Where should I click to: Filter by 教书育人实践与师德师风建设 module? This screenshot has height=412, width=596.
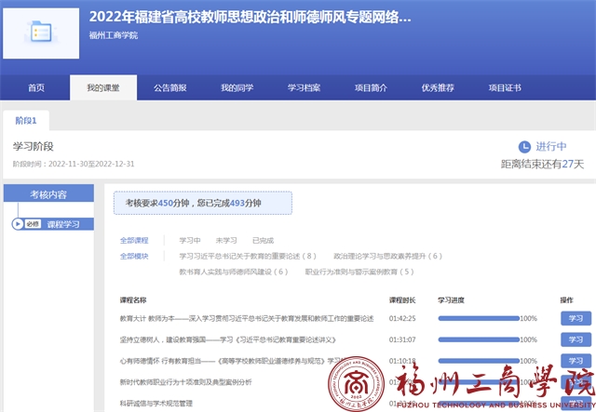(234, 272)
